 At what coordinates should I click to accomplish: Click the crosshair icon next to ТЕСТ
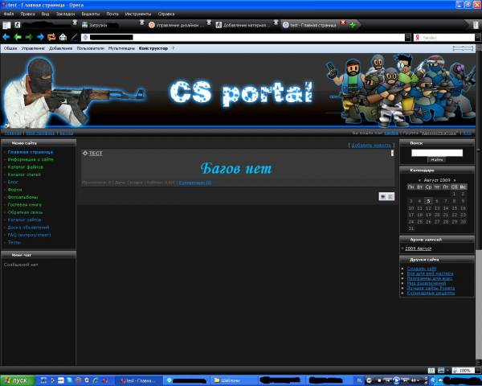85,153
